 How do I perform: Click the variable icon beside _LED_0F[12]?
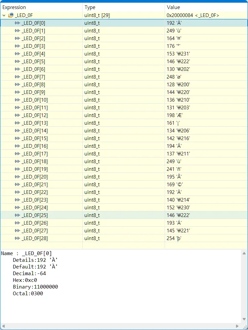pos(17,115)
